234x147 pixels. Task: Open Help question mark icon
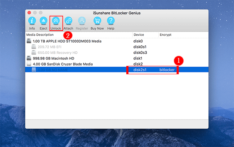pyautogui.click(x=111, y=21)
